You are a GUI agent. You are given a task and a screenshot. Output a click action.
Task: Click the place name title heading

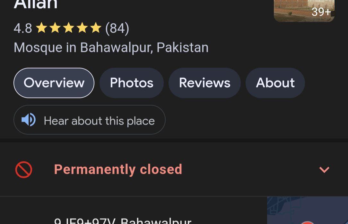36,4
